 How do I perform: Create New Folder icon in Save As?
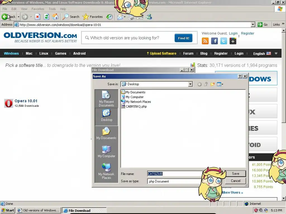212,84
